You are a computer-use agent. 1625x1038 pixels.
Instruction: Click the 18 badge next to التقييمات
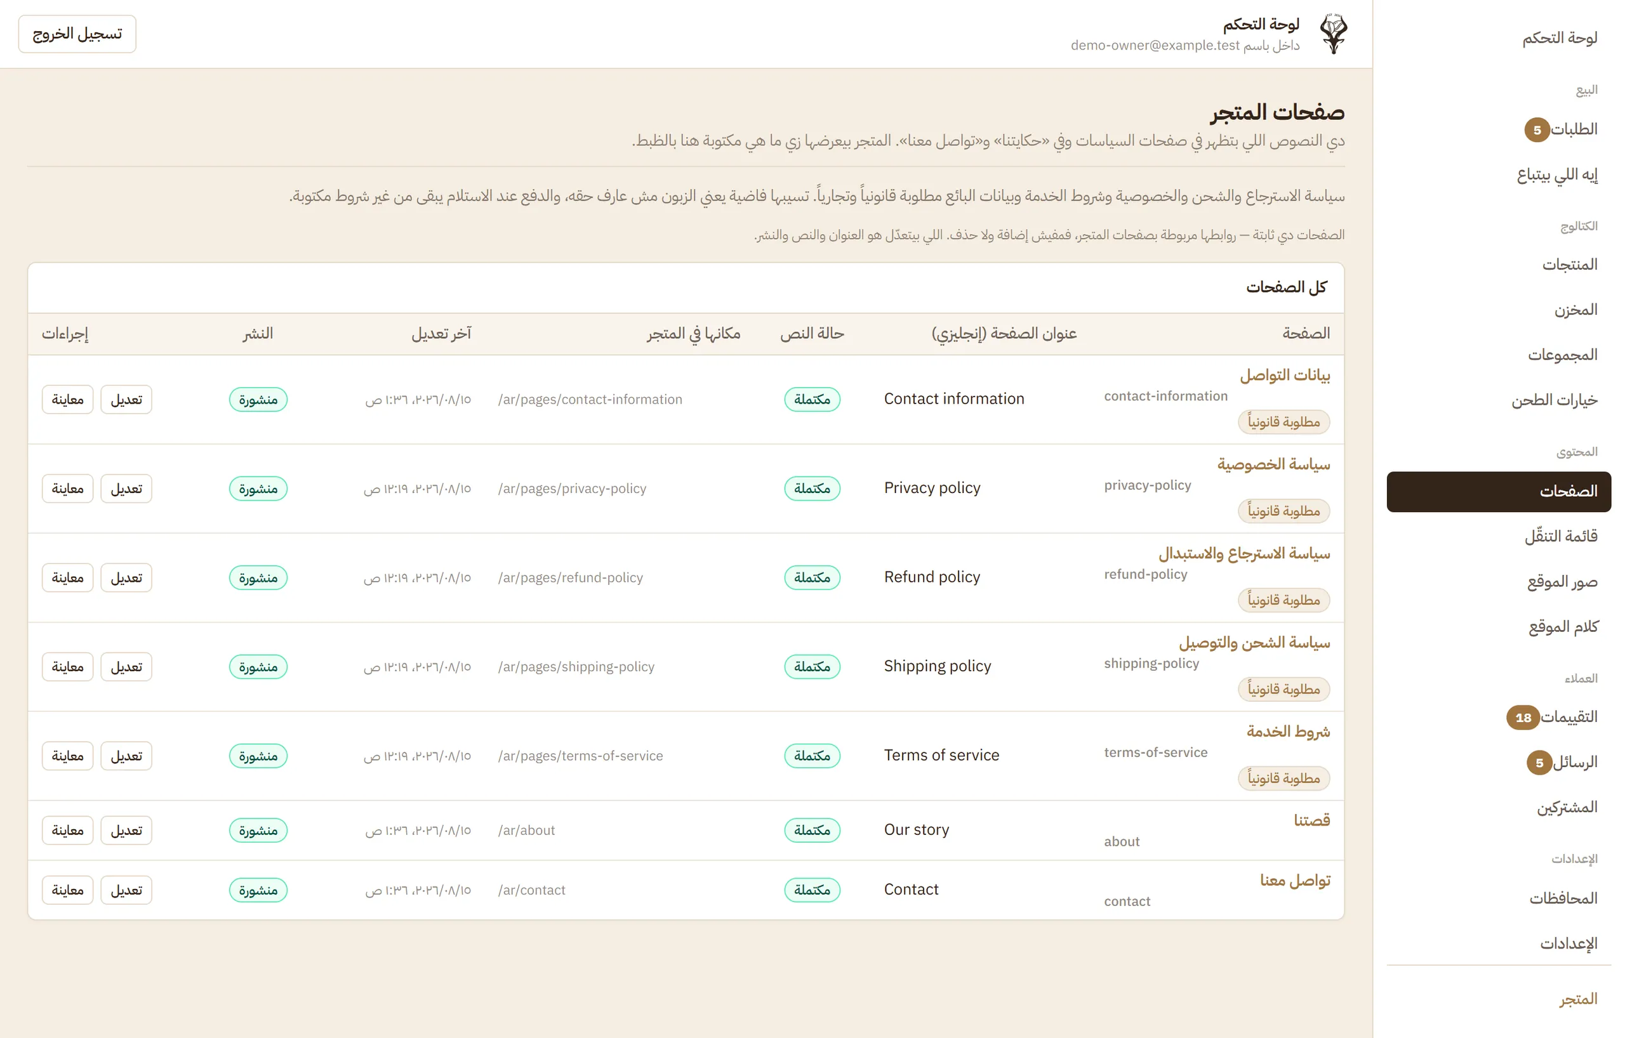coord(1523,718)
